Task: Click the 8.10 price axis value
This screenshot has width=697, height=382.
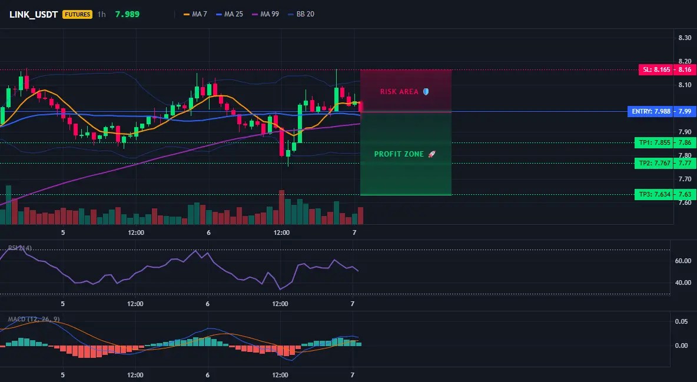Action: click(685, 85)
